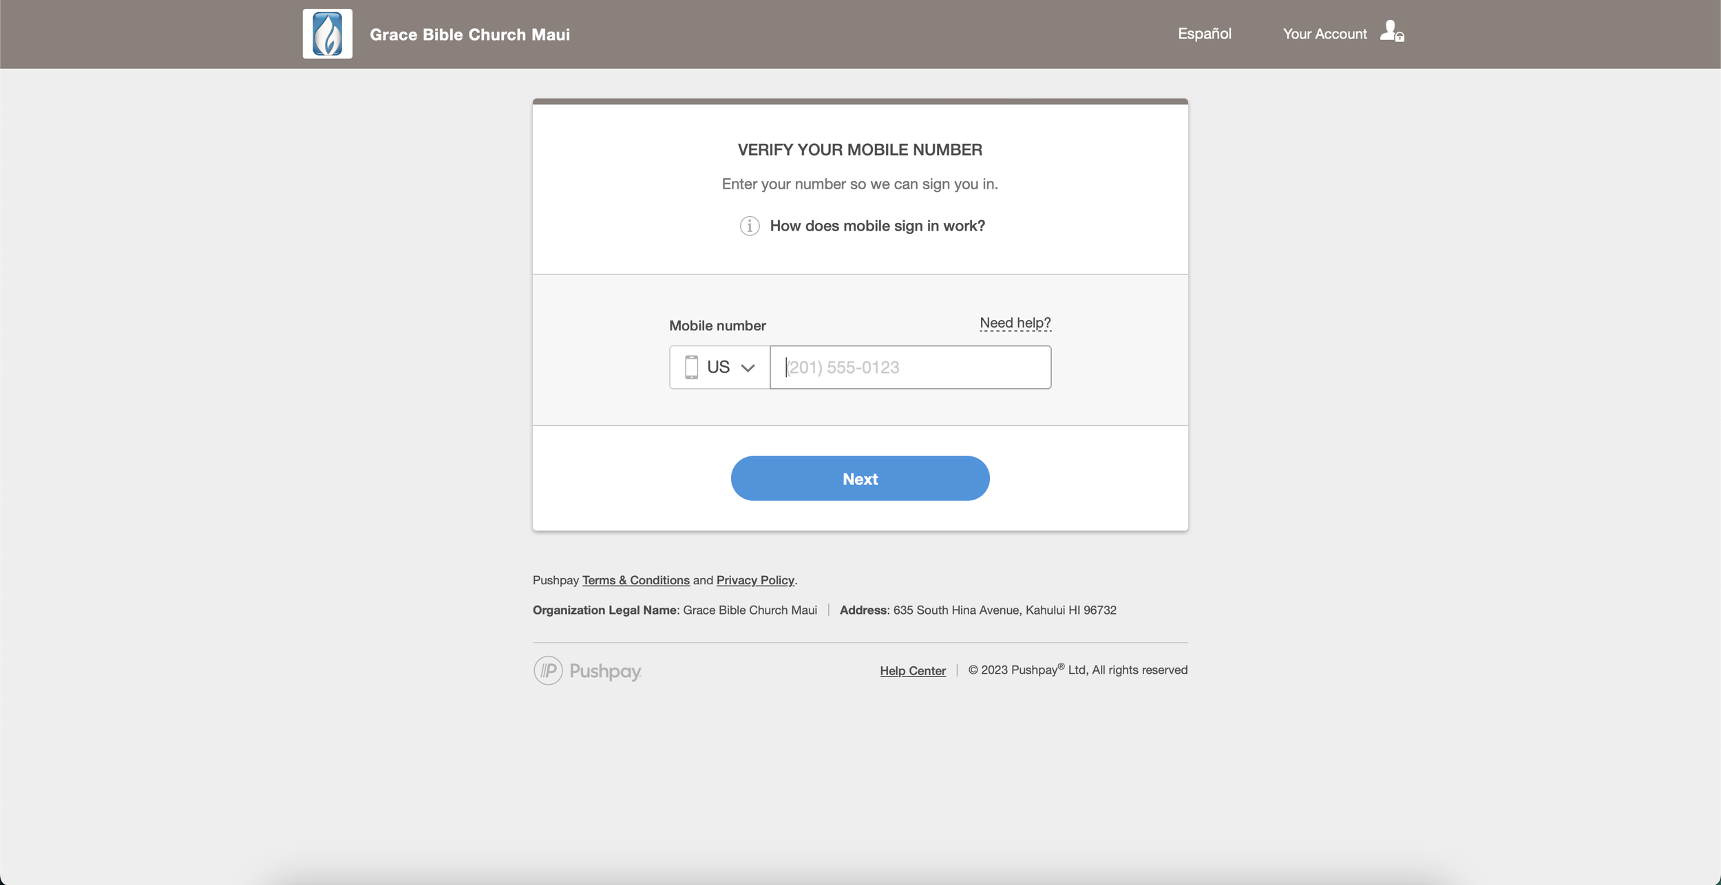Open Terms & Conditions link

[636, 580]
